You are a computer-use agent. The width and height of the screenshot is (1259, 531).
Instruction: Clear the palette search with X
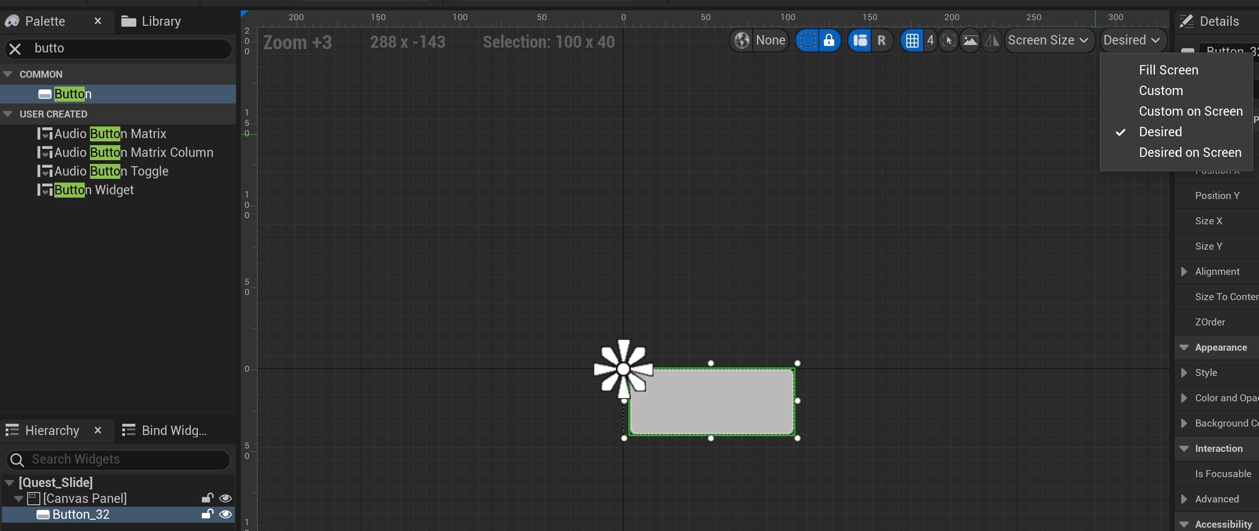point(15,48)
